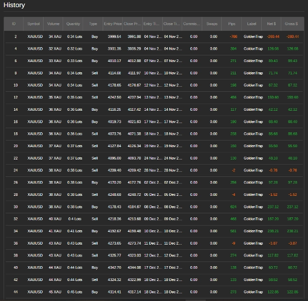Viewport: 308px width, 301px height.
Task: Click the -766 pips value
Action: 234,36
